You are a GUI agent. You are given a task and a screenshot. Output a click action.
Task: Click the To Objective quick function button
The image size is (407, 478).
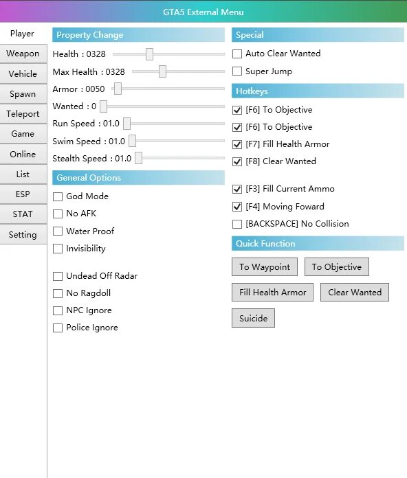336,267
